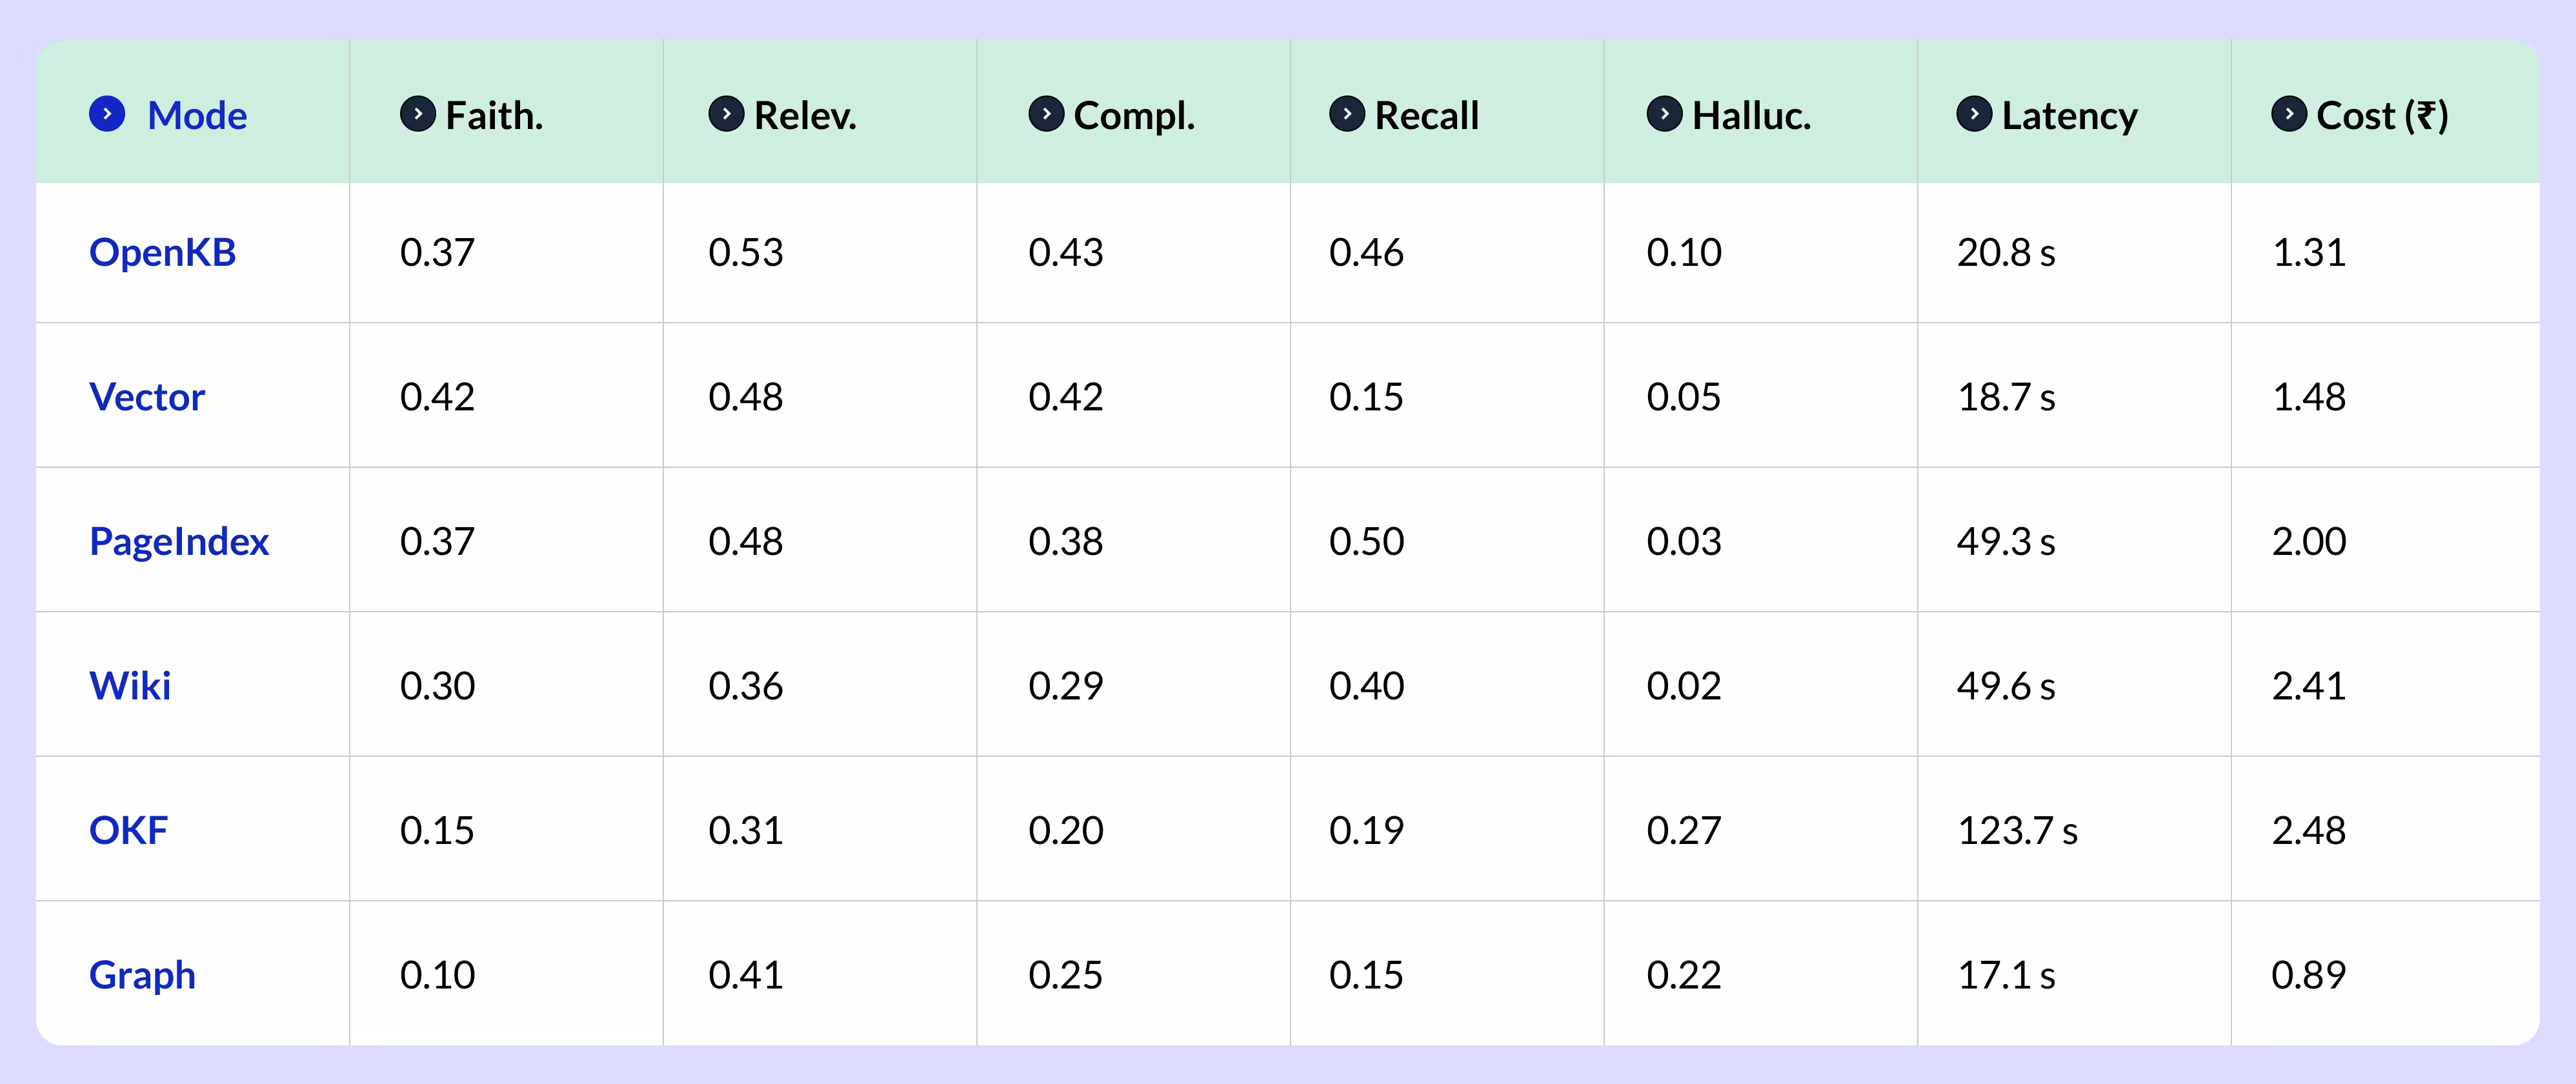
Task: Open the OKF mode link
Action: (x=128, y=831)
